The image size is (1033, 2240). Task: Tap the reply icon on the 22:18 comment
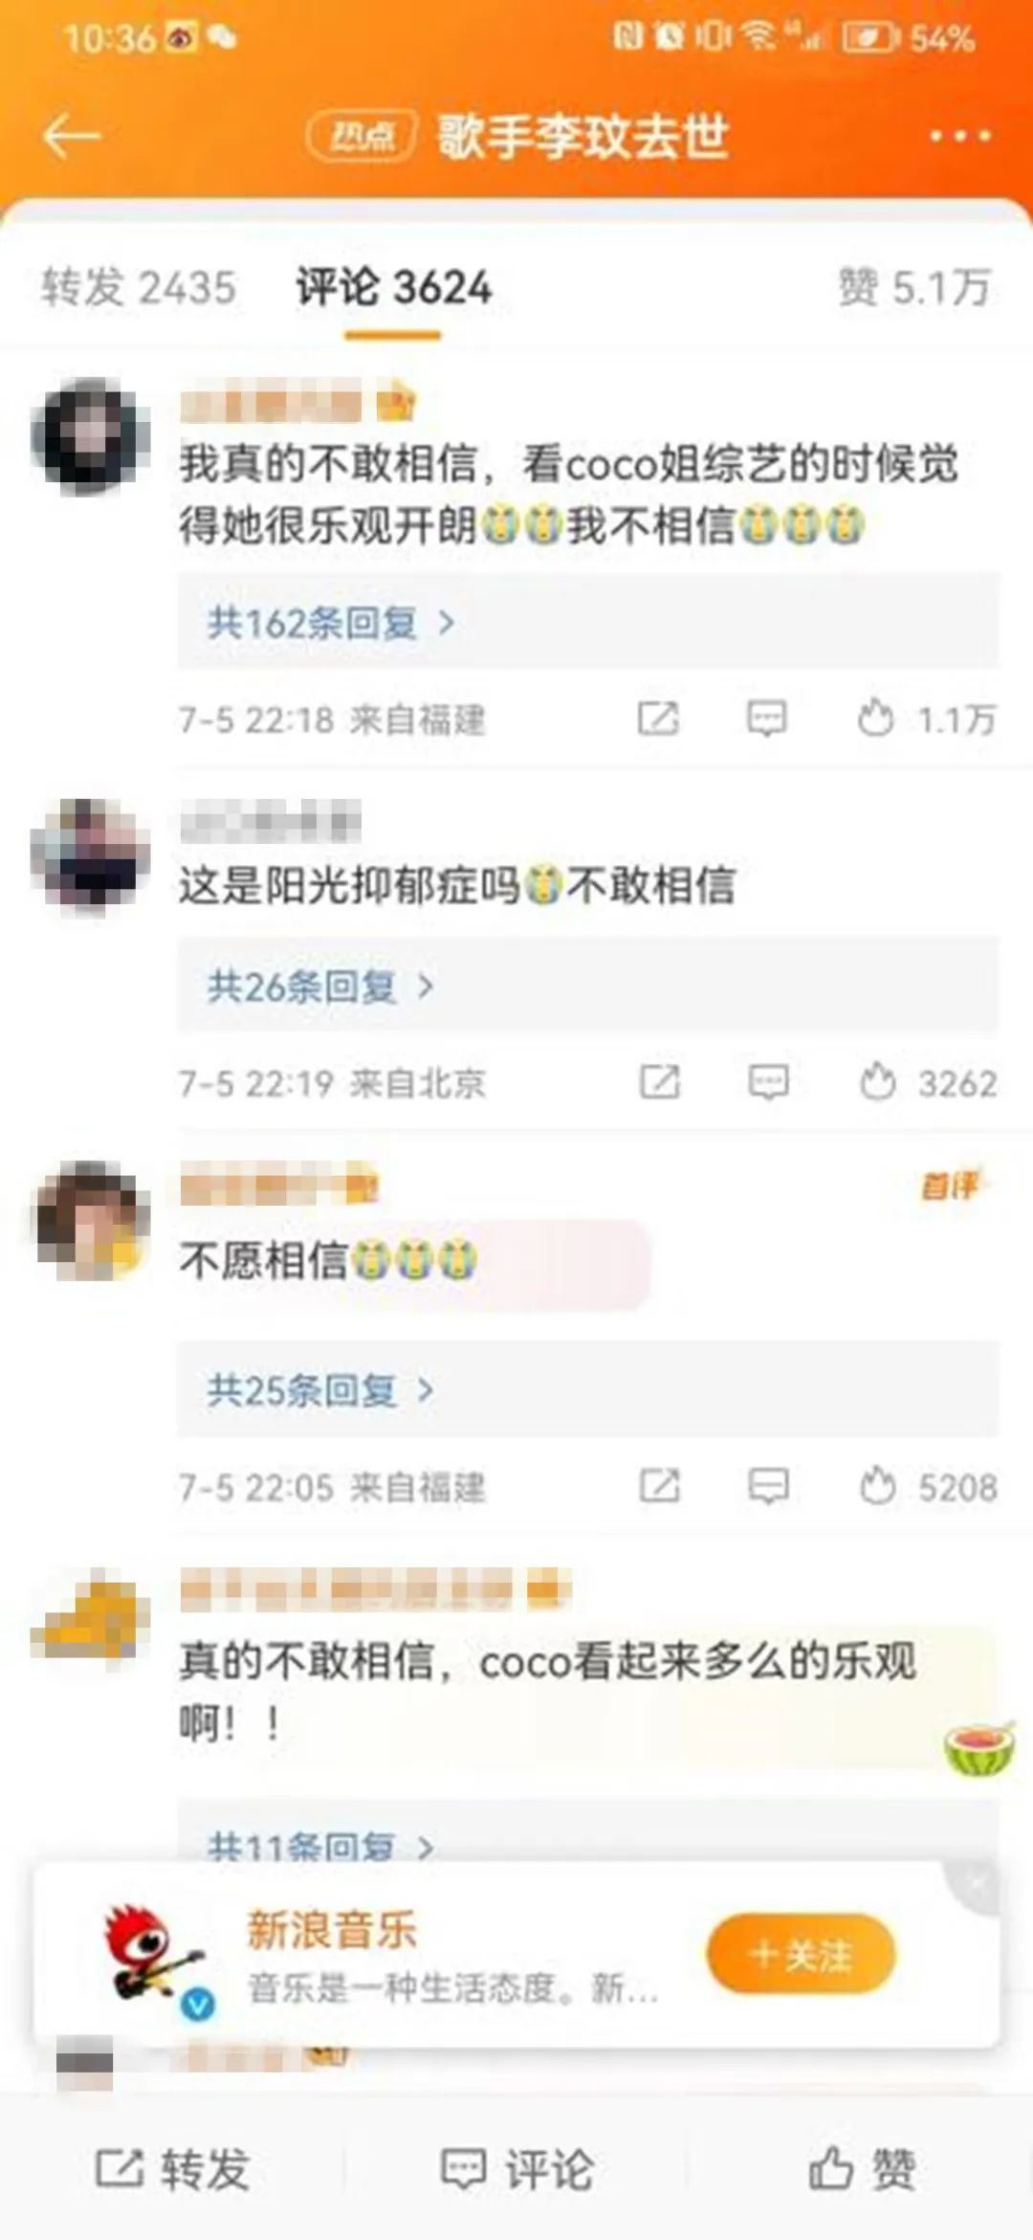tap(767, 719)
